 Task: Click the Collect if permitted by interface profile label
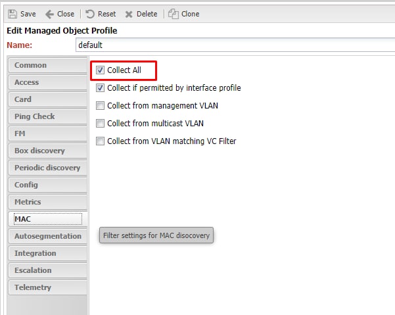click(x=174, y=88)
